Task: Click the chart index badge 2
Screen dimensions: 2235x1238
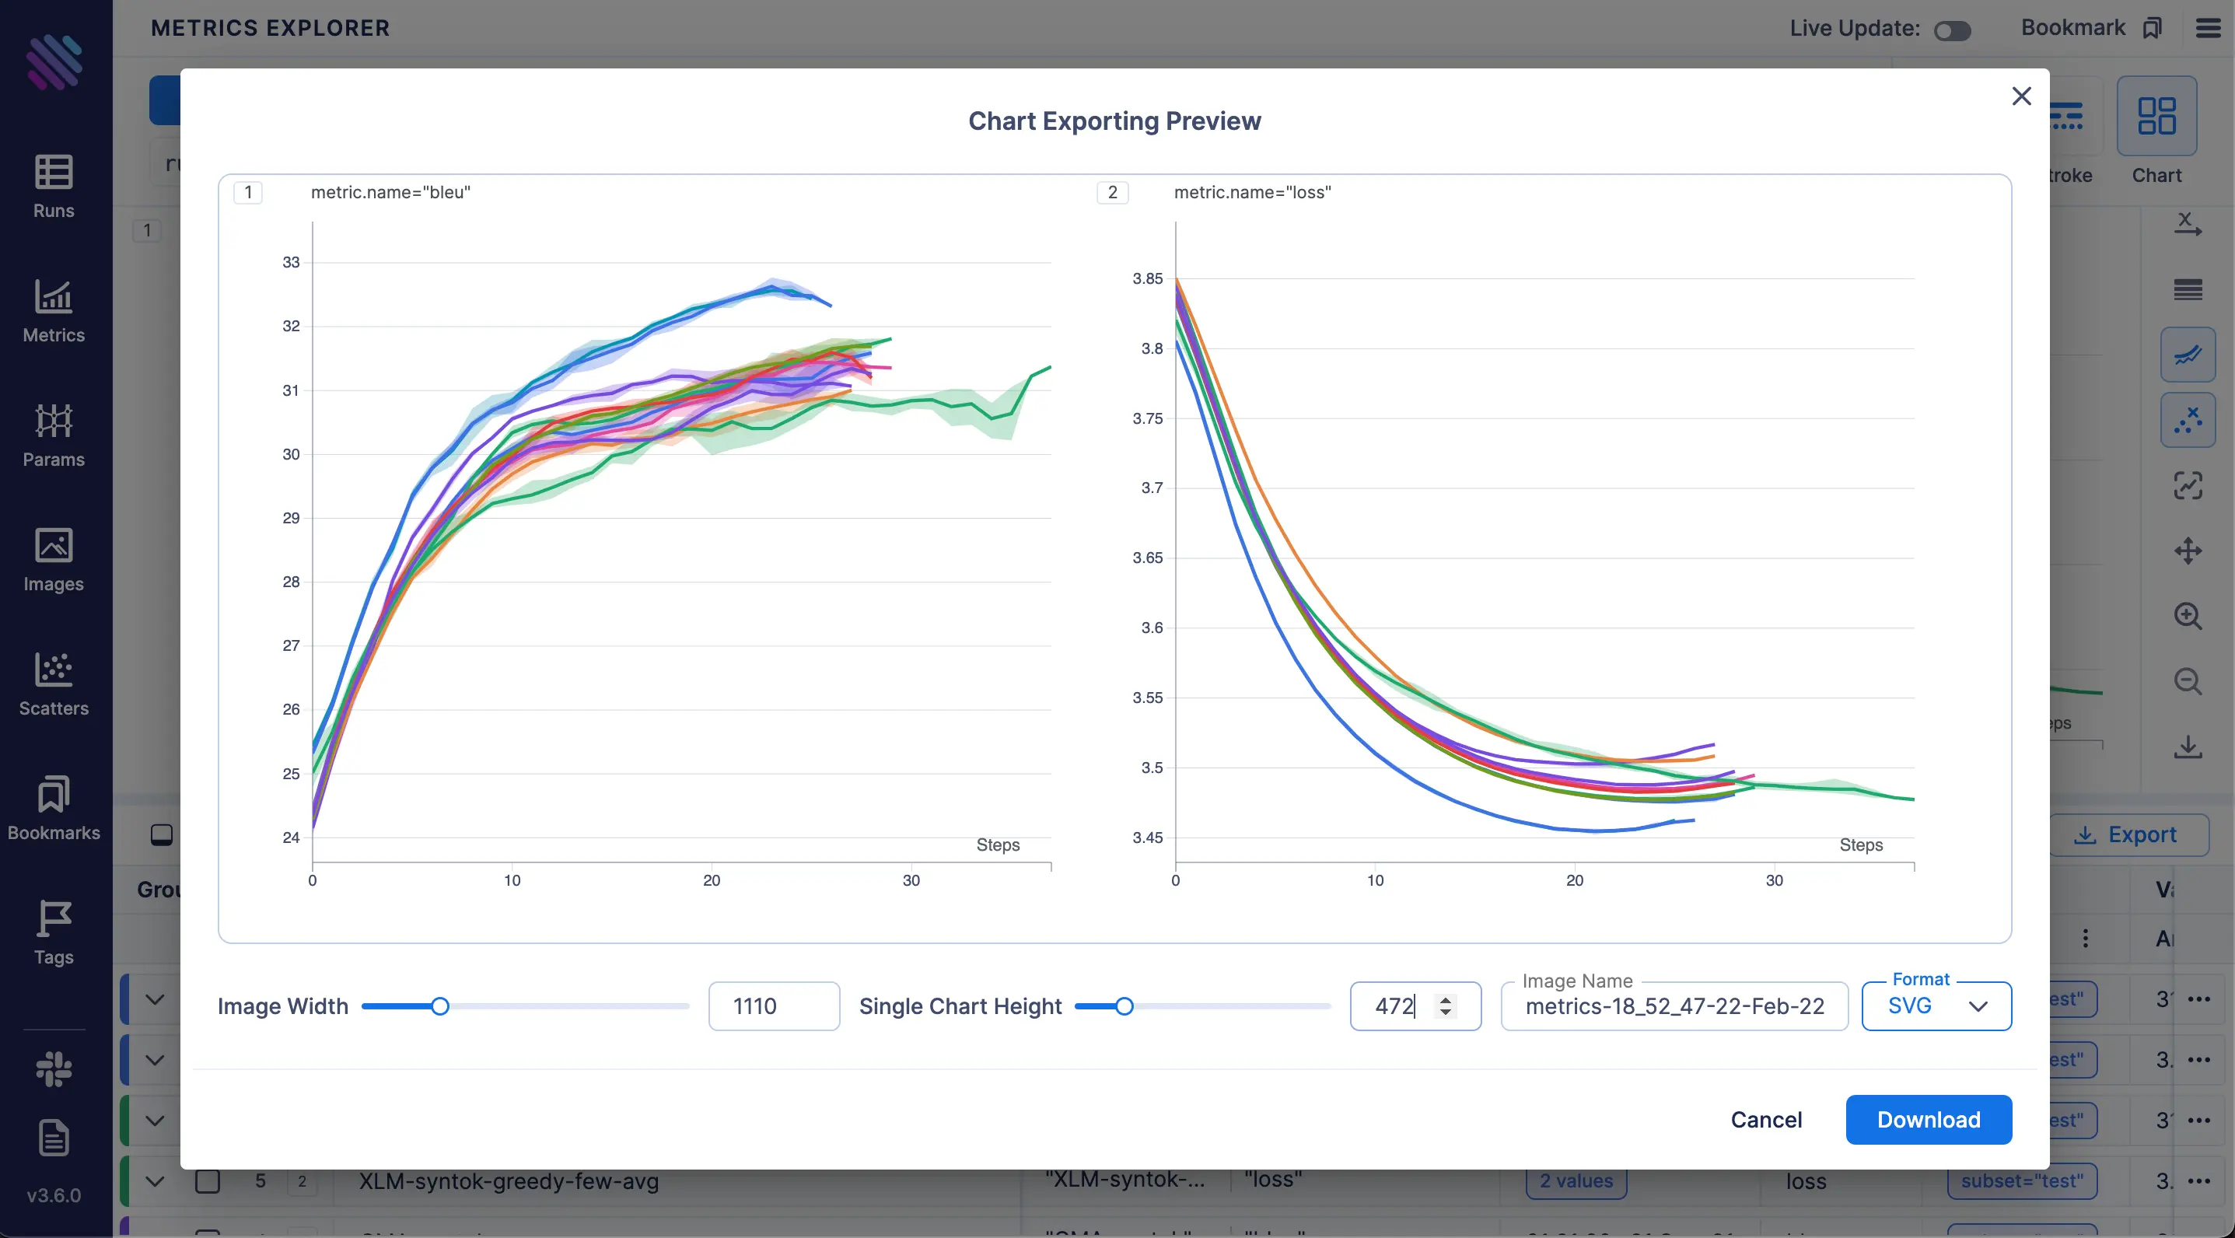Action: [1112, 192]
